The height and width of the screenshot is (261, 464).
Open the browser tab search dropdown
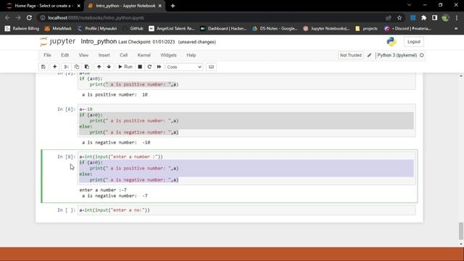409,5
